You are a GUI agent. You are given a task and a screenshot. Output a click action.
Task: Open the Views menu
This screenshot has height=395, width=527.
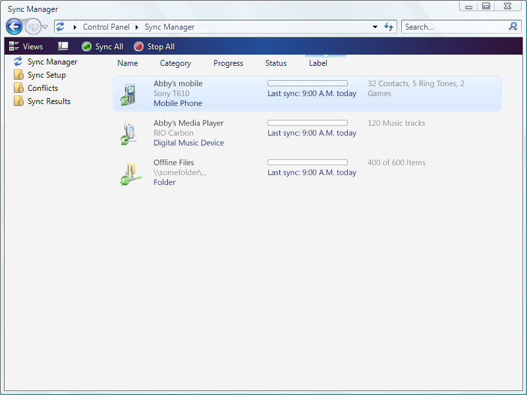pyautogui.click(x=26, y=47)
